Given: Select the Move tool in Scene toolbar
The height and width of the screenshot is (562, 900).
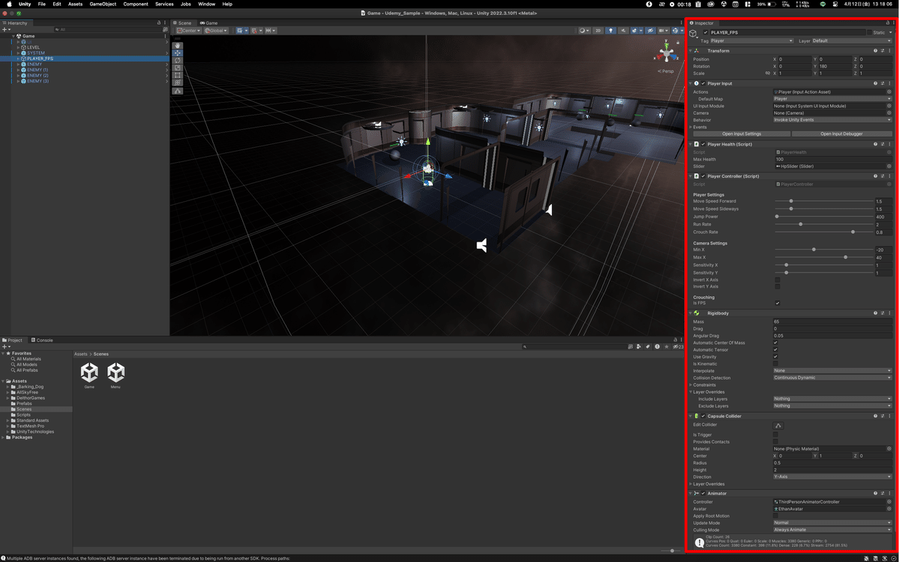Looking at the screenshot, I should pyautogui.click(x=178, y=53).
